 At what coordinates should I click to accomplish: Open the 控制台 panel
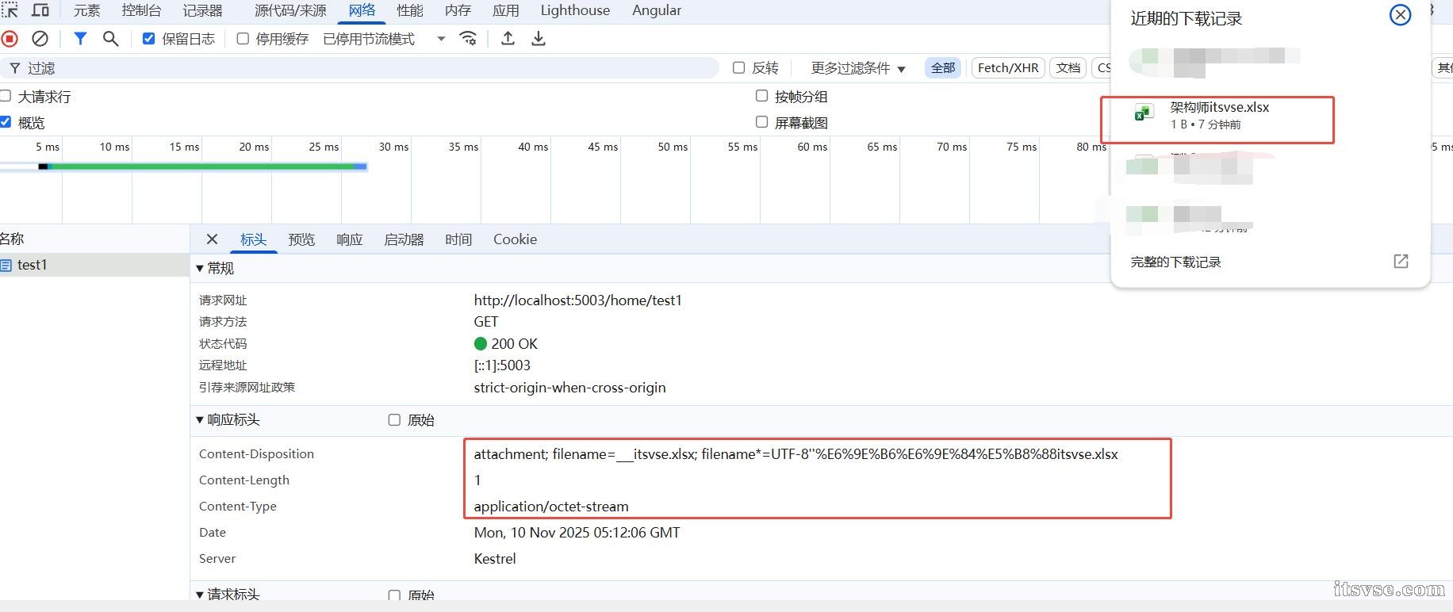(x=142, y=10)
